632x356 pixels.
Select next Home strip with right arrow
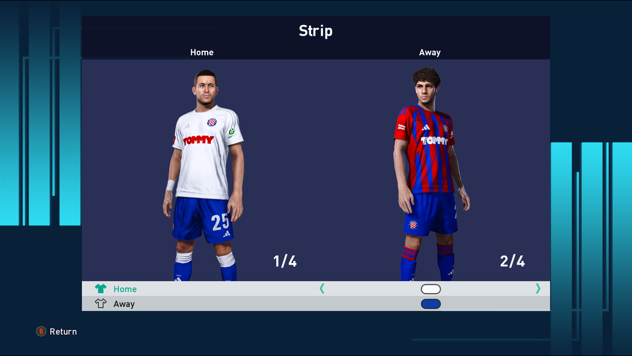538,289
